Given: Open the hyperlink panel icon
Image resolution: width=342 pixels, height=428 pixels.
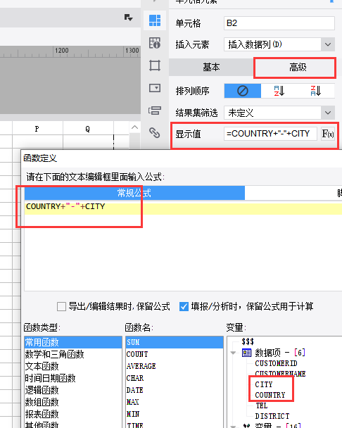Looking at the screenshot, I should pos(155,133).
